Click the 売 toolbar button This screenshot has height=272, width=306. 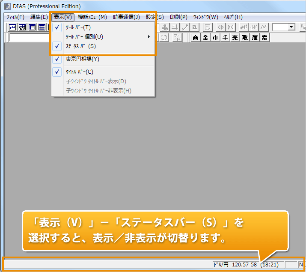[235, 38]
